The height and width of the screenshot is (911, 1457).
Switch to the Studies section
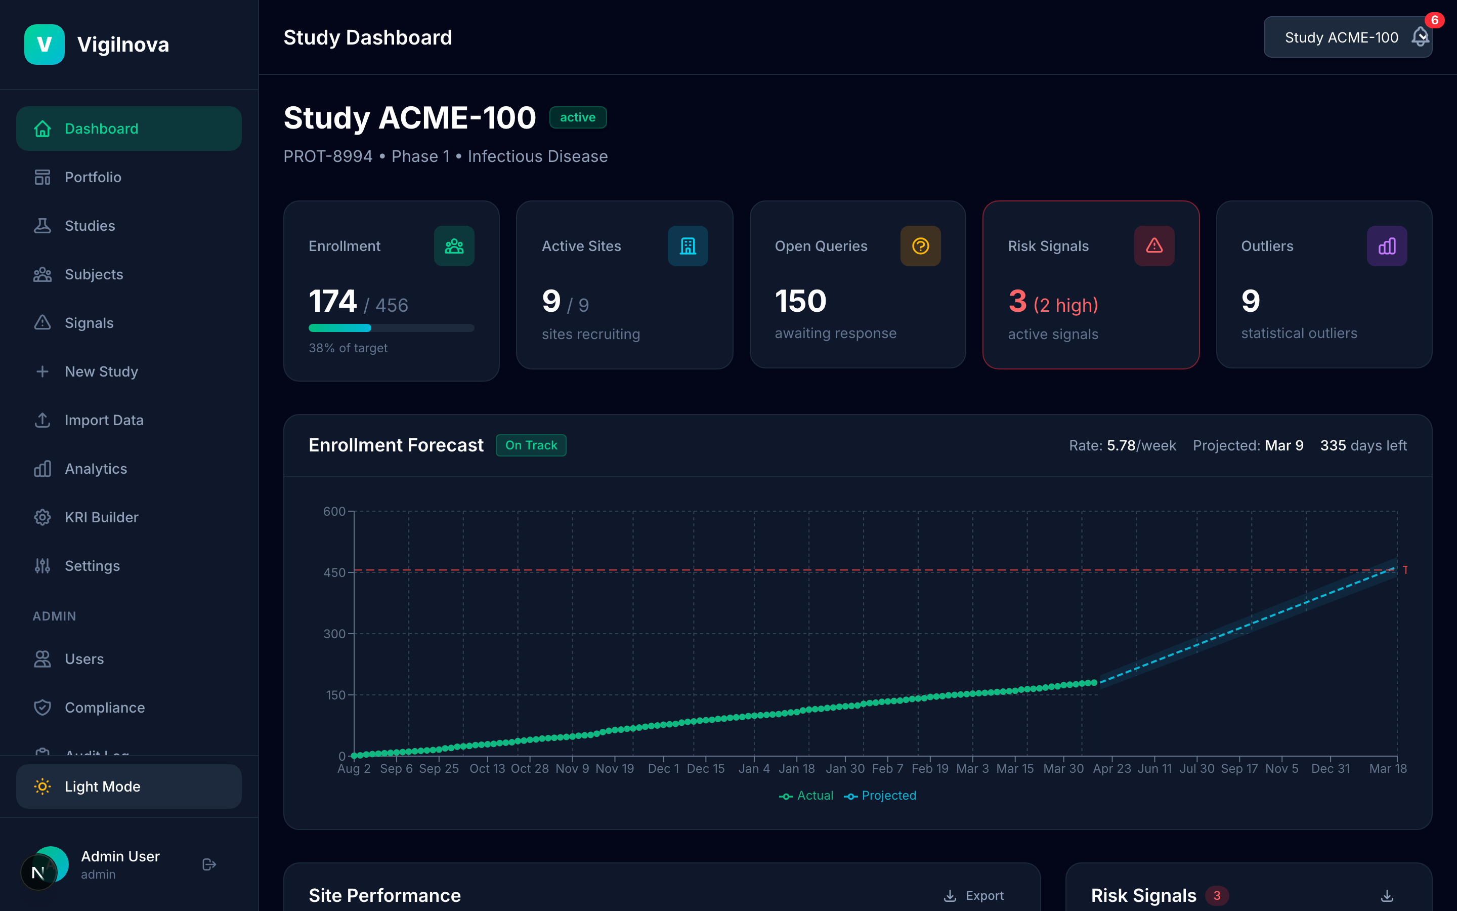point(90,225)
